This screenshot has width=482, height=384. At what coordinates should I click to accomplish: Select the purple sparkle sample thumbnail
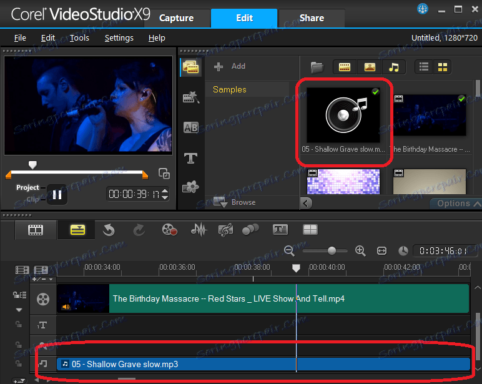[x=343, y=182]
